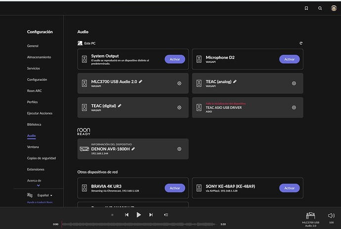Screen dimensions: 341x229
Task: Expand more settings with sidebar down chevron
Action: (39, 185)
